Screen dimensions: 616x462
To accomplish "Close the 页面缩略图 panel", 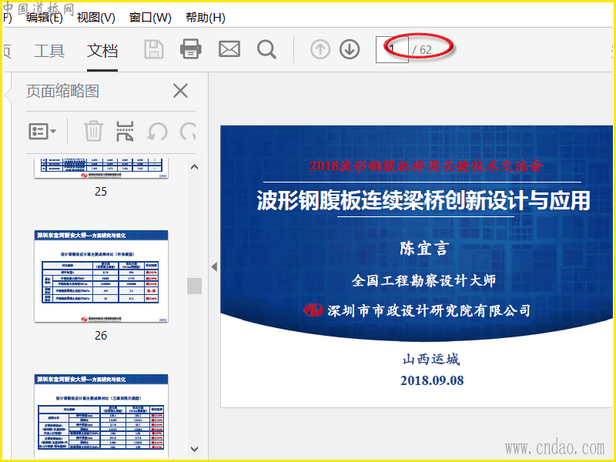I will (x=180, y=91).
